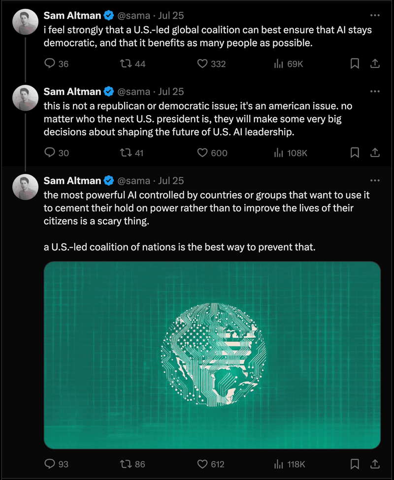Open more options on the most powerful AI tweet
Image resolution: width=394 pixels, height=480 pixels.
click(x=375, y=180)
